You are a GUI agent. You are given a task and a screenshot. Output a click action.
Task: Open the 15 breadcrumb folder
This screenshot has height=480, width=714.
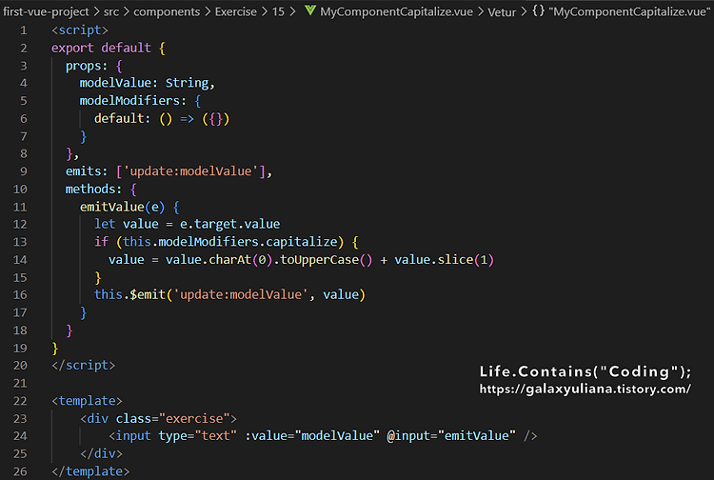tap(278, 11)
